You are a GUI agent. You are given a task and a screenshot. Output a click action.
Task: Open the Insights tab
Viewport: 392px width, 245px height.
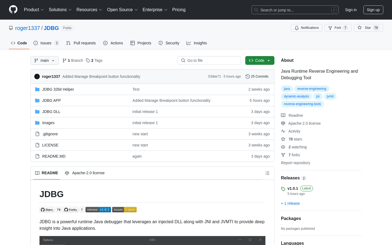click(197, 43)
